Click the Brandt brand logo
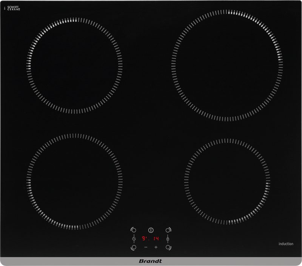The image size is (302, 266). click(151, 261)
